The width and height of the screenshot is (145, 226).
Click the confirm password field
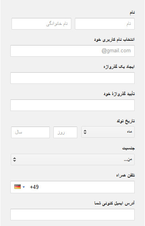(72, 105)
